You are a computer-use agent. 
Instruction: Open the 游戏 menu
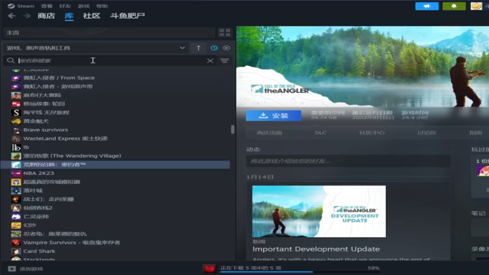[x=84, y=6]
